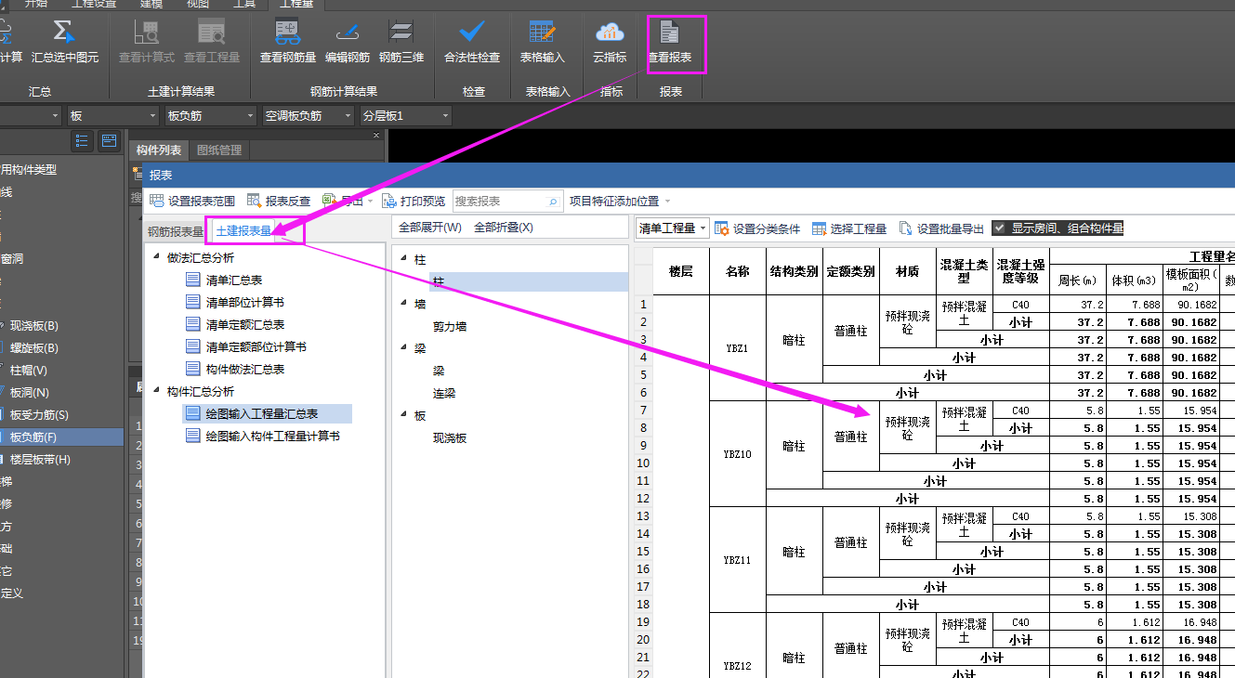Select 板洞(N) in left navigation
The height and width of the screenshot is (678, 1235).
pos(30,392)
